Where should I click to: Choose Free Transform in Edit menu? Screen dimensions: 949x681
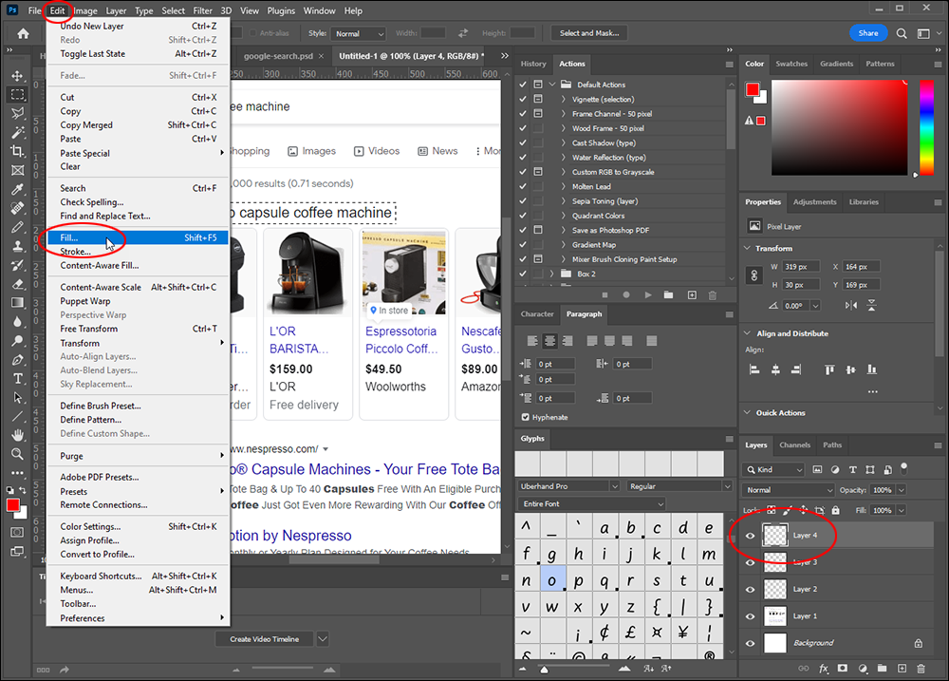tap(138, 329)
